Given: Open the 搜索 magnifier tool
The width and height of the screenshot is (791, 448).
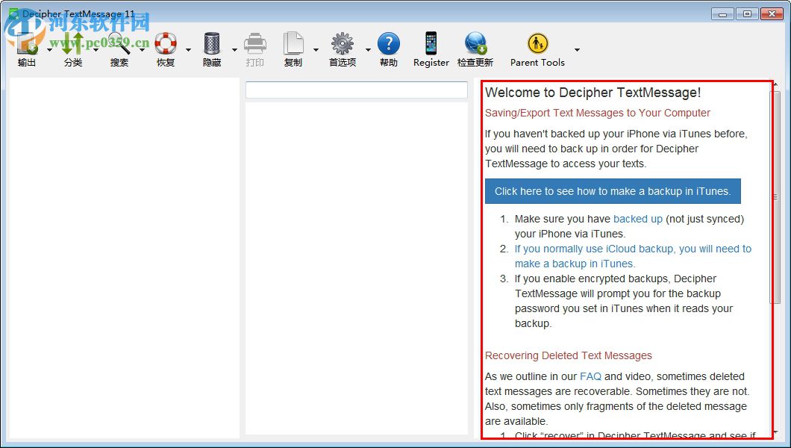Looking at the screenshot, I should click(x=119, y=45).
